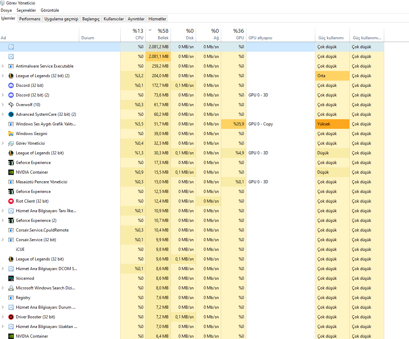Switch to the Ayrıntılar tab
Image resolution: width=409 pixels, height=339 pixels.
click(136, 19)
